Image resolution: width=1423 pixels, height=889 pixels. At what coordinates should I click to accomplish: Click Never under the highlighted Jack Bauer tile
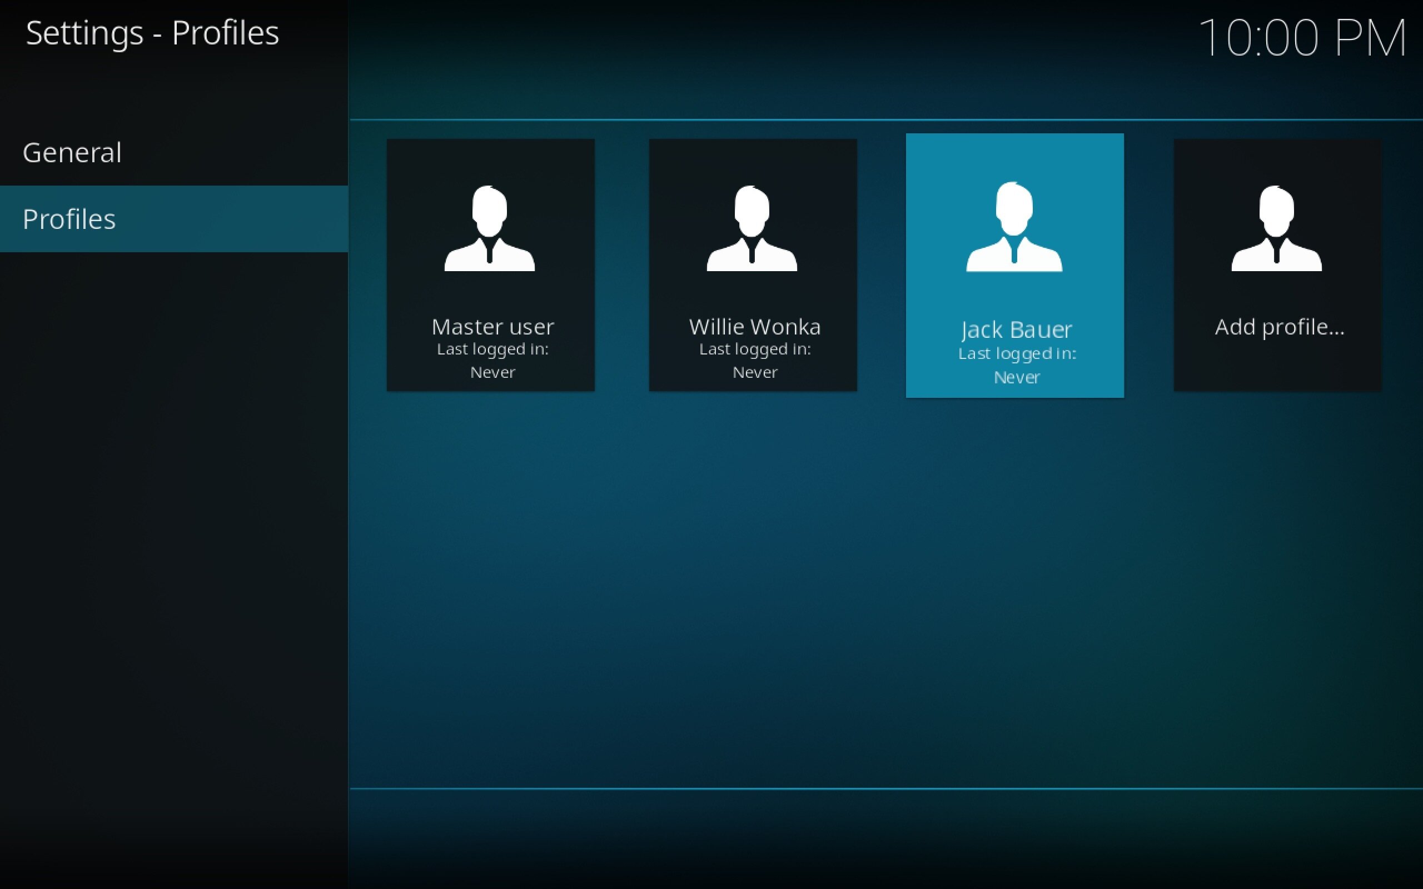1017,377
